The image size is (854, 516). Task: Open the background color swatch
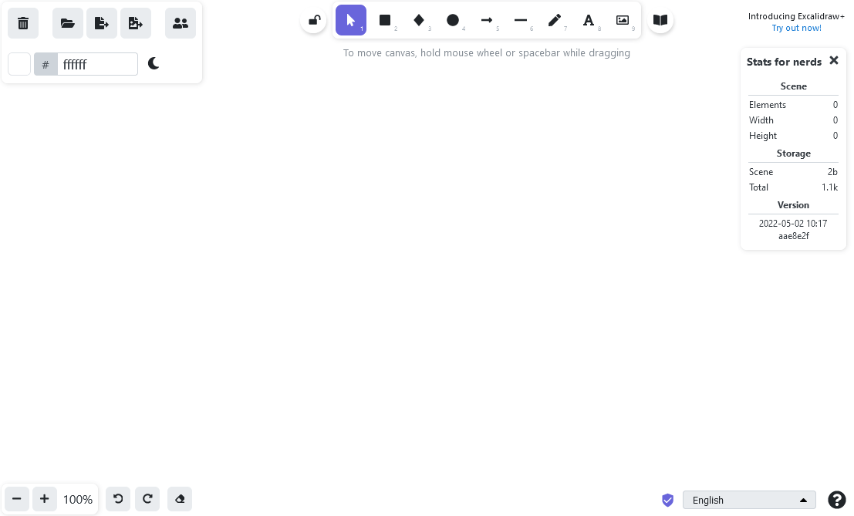[19, 64]
